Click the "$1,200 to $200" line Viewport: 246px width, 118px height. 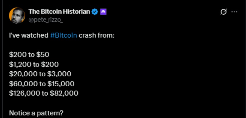click(x=34, y=64)
